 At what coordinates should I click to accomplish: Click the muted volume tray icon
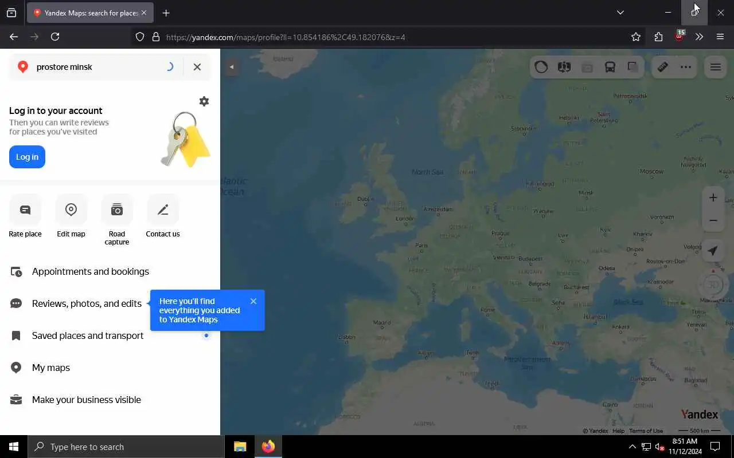(659, 447)
